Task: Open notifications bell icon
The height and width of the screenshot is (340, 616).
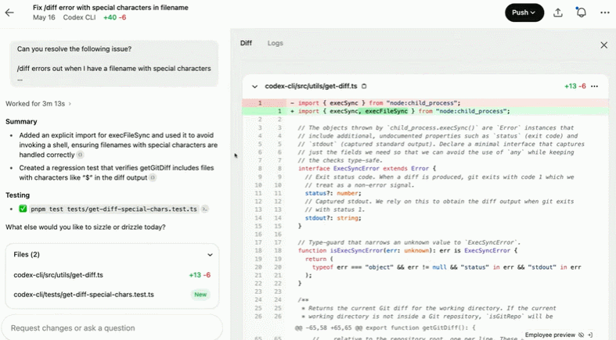Action: 581,13
